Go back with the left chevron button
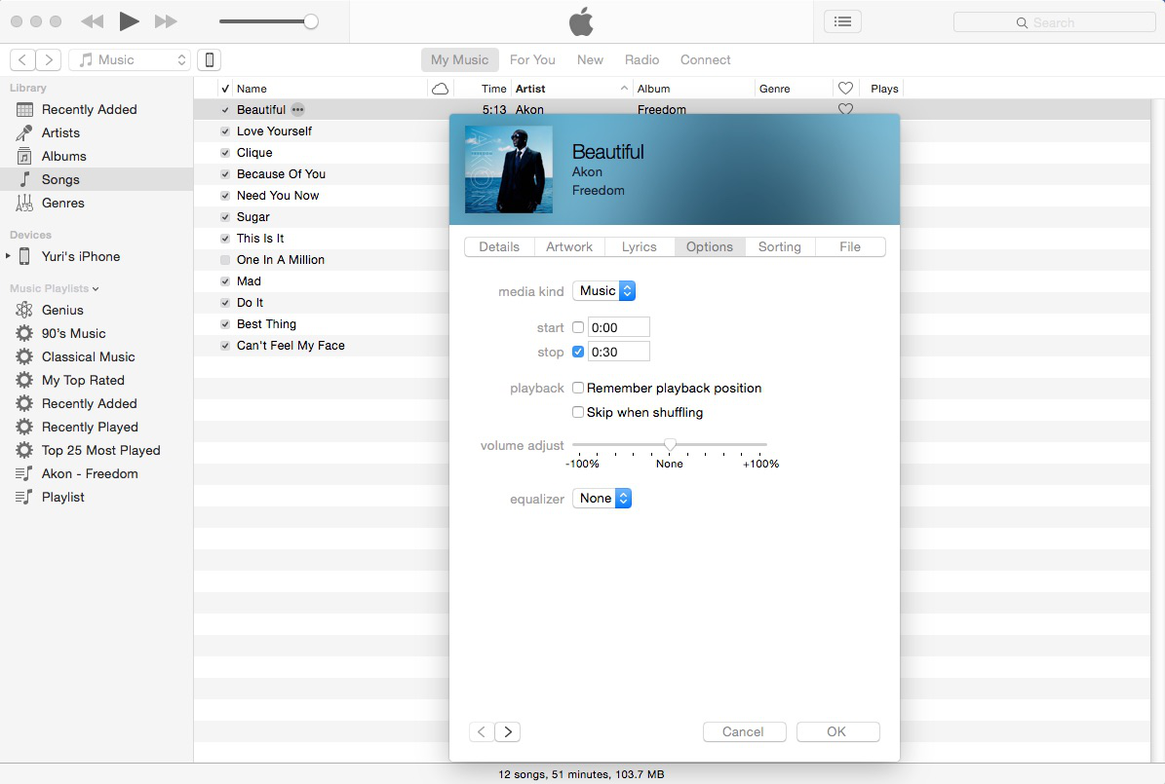This screenshot has width=1165, height=784. [x=23, y=59]
